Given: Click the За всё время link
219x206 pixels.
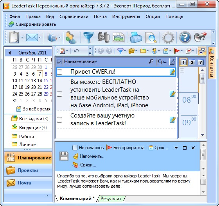Looking at the screenshot, I should 34,109.
